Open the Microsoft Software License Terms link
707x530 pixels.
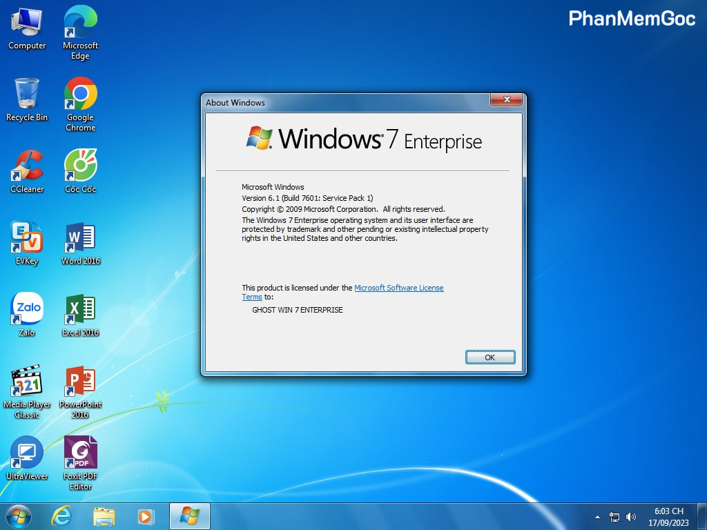pyautogui.click(x=398, y=288)
